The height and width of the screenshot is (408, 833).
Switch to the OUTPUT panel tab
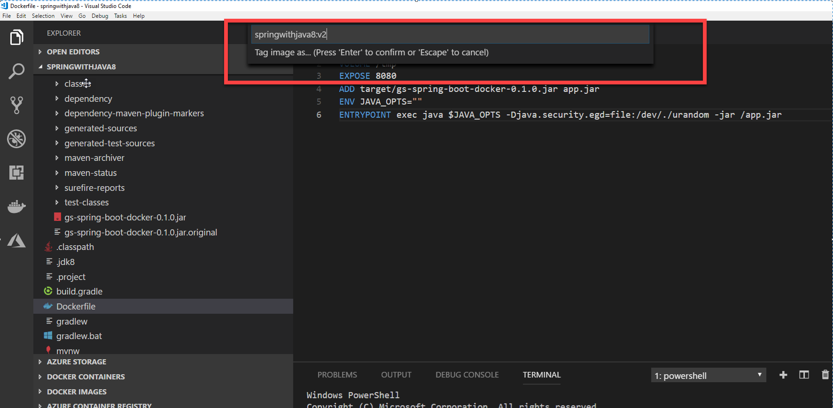click(396, 375)
